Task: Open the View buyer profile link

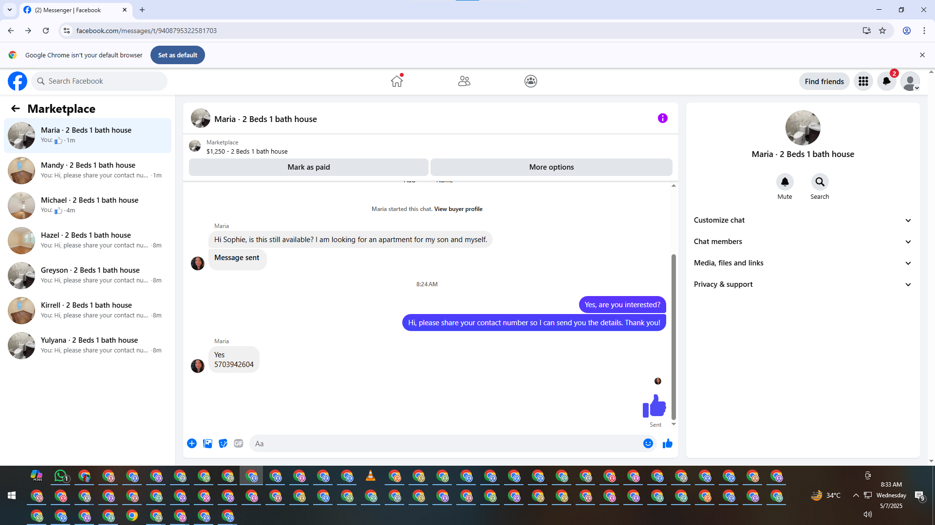Action: 458,209
